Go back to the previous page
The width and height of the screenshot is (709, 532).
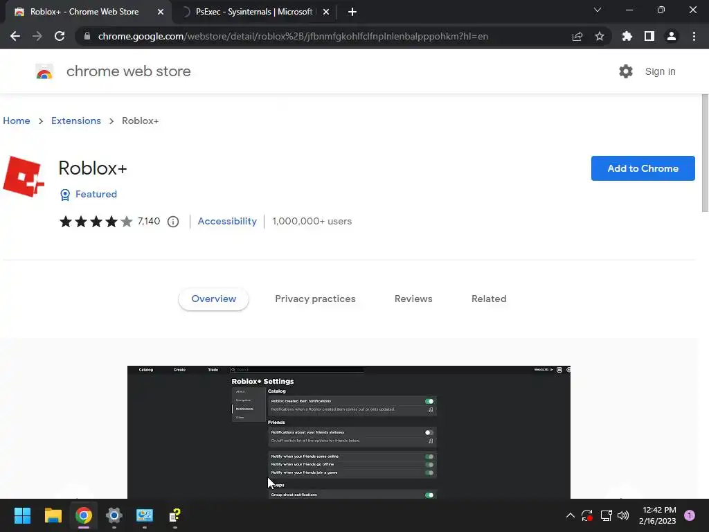coord(15,36)
